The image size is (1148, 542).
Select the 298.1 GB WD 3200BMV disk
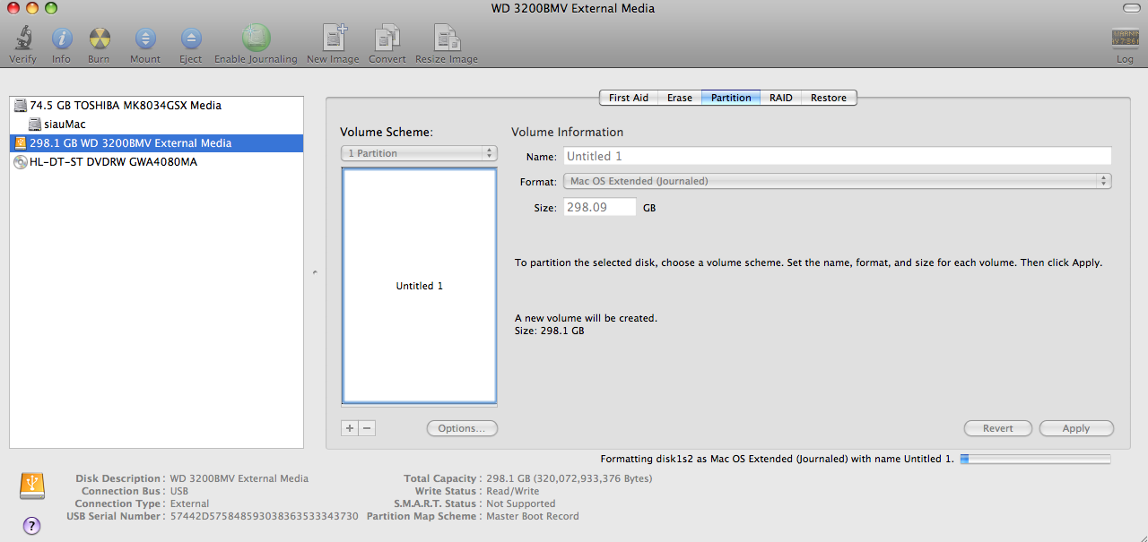[x=156, y=143]
